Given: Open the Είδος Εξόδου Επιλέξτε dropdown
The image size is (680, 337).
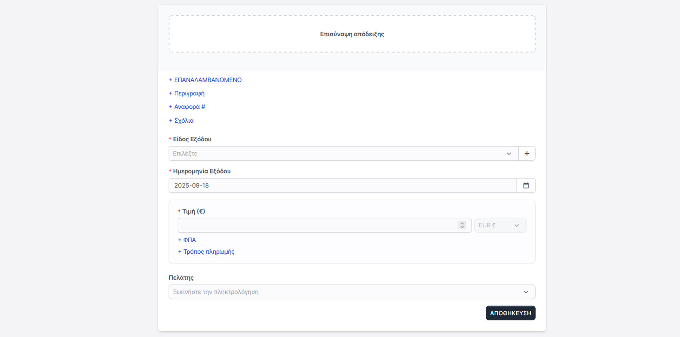Looking at the screenshot, I should click(x=338, y=153).
